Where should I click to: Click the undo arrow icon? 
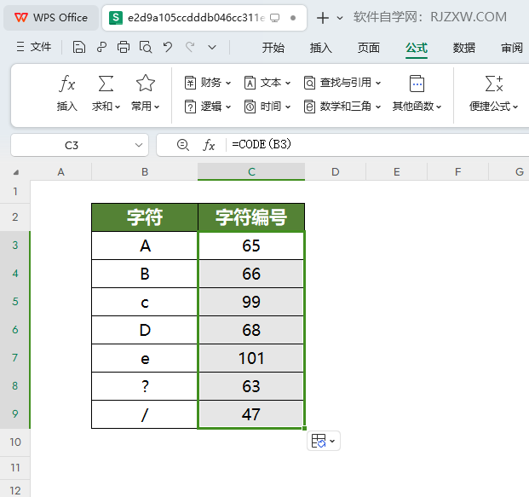[x=168, y=47]
